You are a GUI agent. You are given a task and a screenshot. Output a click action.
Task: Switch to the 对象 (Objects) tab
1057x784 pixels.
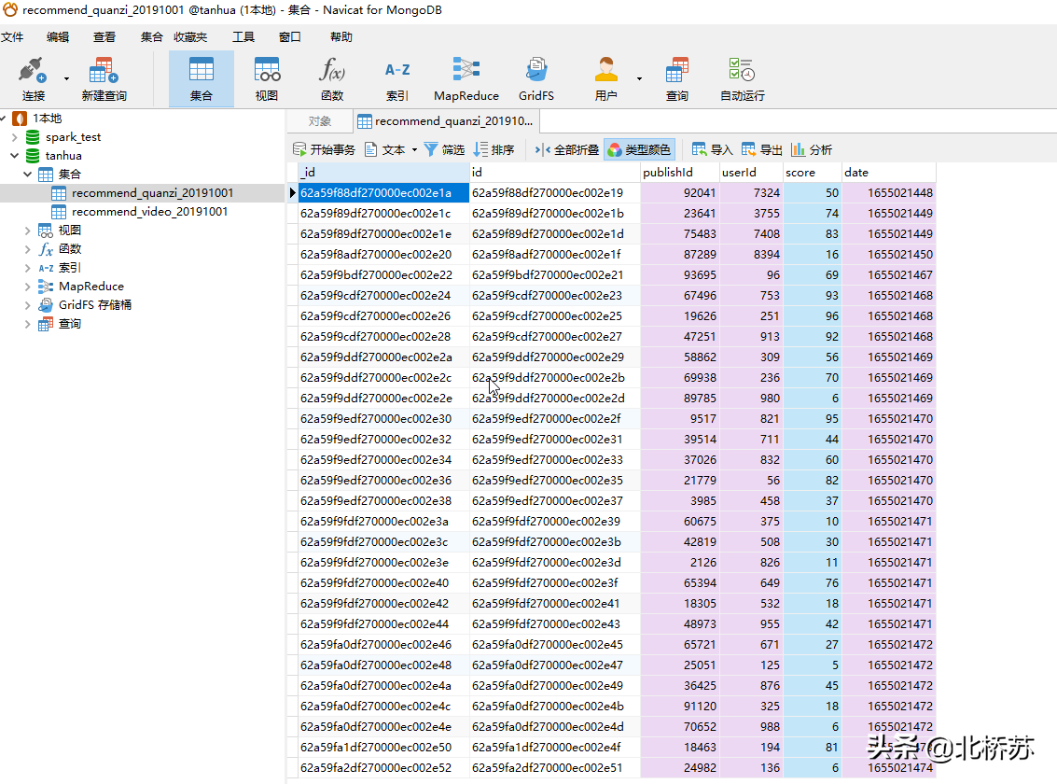coord(320,121)
